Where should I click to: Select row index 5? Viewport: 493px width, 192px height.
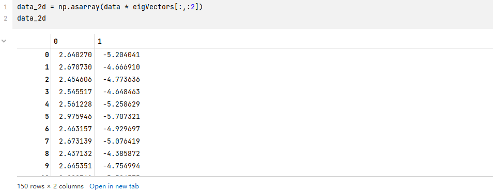pyautogui.click(x=47, y=116)
